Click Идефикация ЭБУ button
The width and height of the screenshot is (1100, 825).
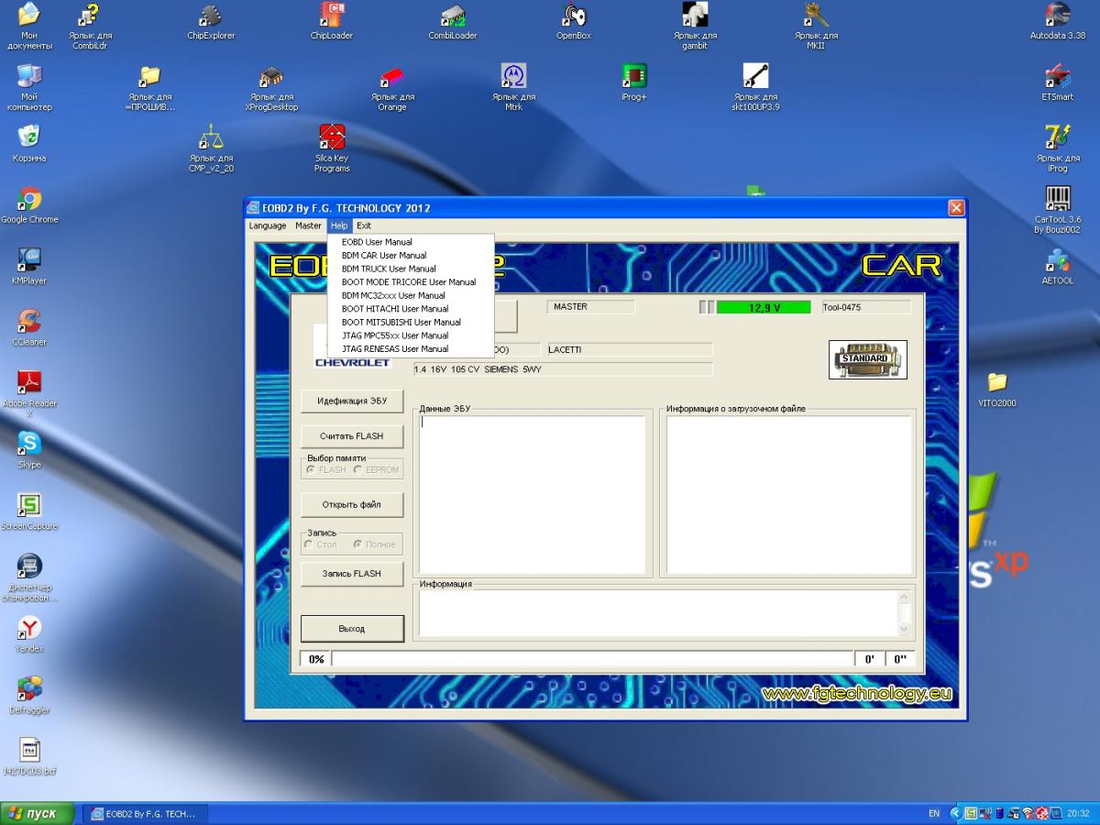pos(352,401)
